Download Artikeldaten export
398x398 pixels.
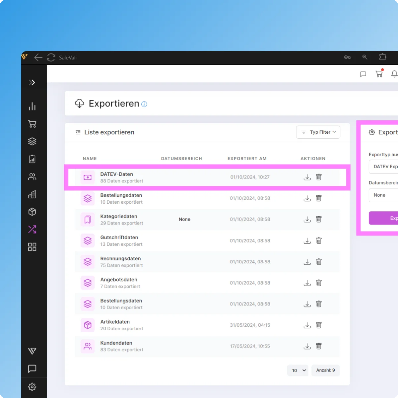click(x=307, y=325)
